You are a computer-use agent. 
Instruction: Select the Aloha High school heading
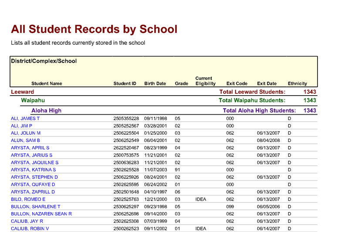click(46, 110)
